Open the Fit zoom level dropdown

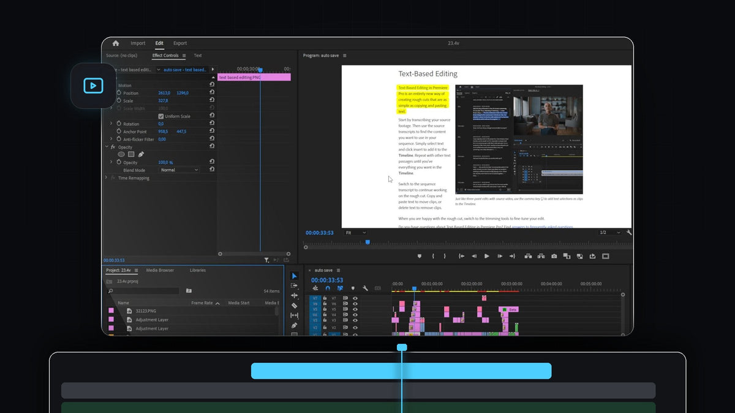point(355,233)
